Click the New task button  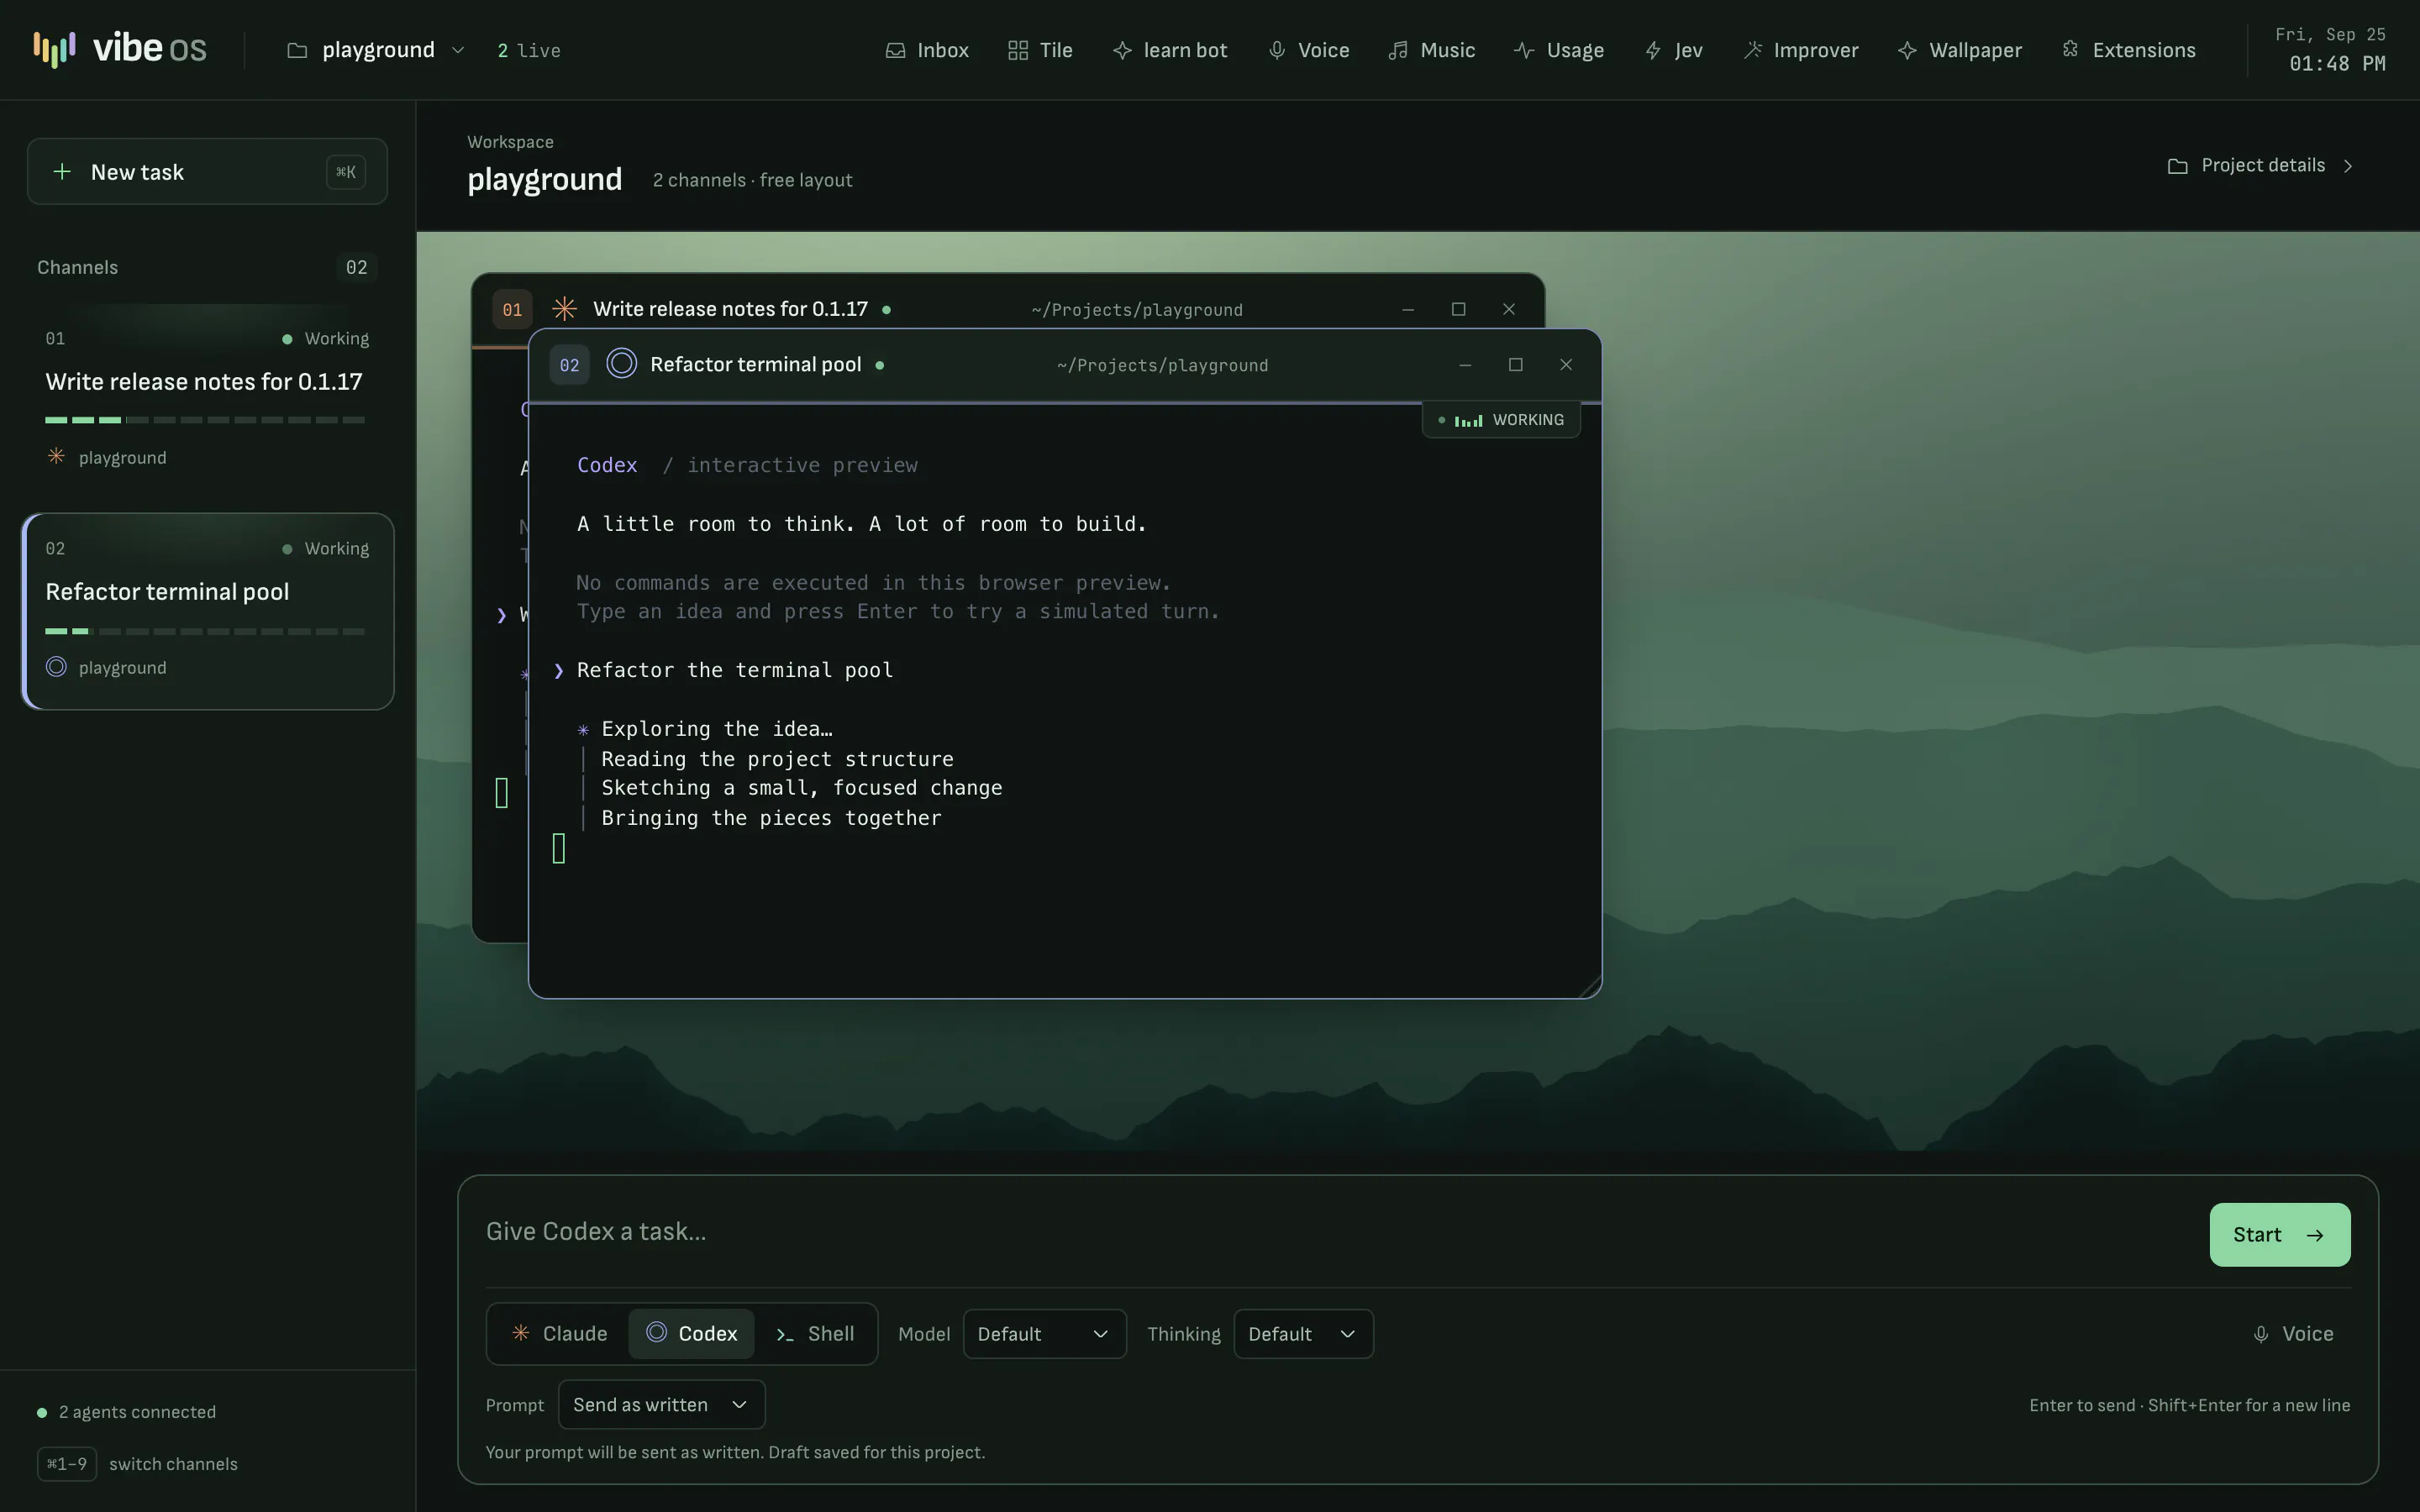(207, 171)
